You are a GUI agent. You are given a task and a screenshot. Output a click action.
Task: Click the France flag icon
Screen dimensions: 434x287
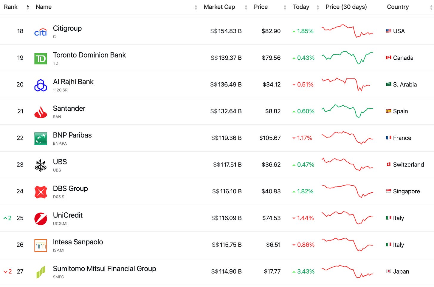[x=389, y=138]
